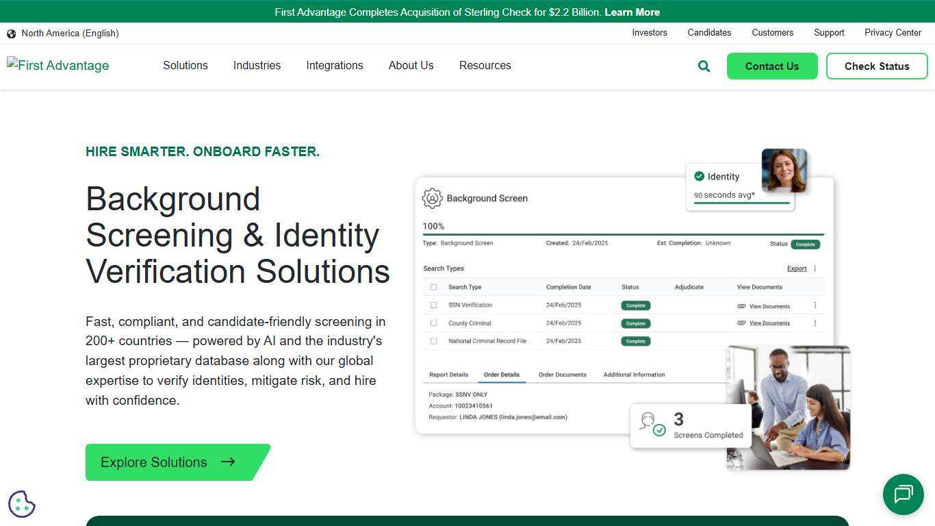Switch to the Order Documents tab
Image resolution: width=935 pixels, height=526 pixels.
point(561,375)
